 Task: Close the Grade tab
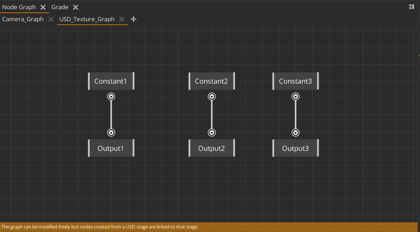(75, 7)
